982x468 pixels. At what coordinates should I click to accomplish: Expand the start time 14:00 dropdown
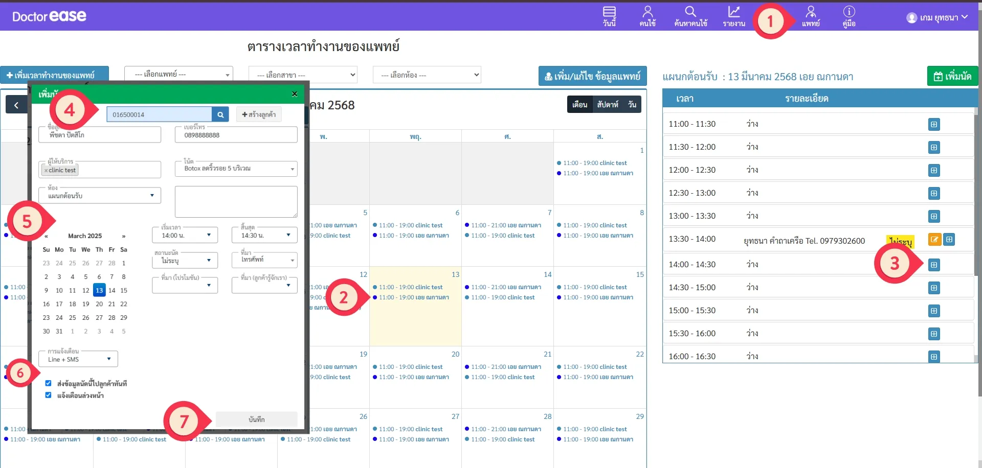(185, 235)
